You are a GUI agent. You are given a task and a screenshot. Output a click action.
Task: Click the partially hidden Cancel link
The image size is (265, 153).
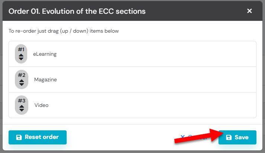tap(194, 137)
